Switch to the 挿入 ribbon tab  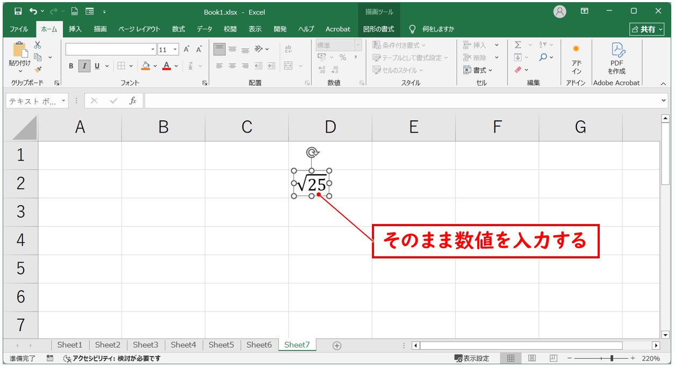click(x=75, y=29)
